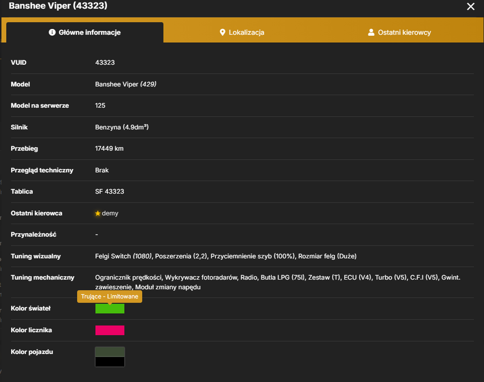
Task: Click the C.F.I (V5) tuning entry
Action: pos(424,278)
